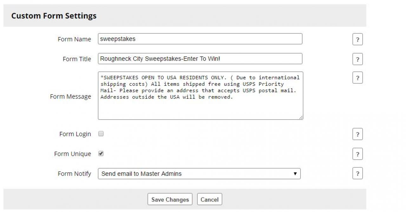Click the 'Custom Form Settings' heading

(54, 16)
